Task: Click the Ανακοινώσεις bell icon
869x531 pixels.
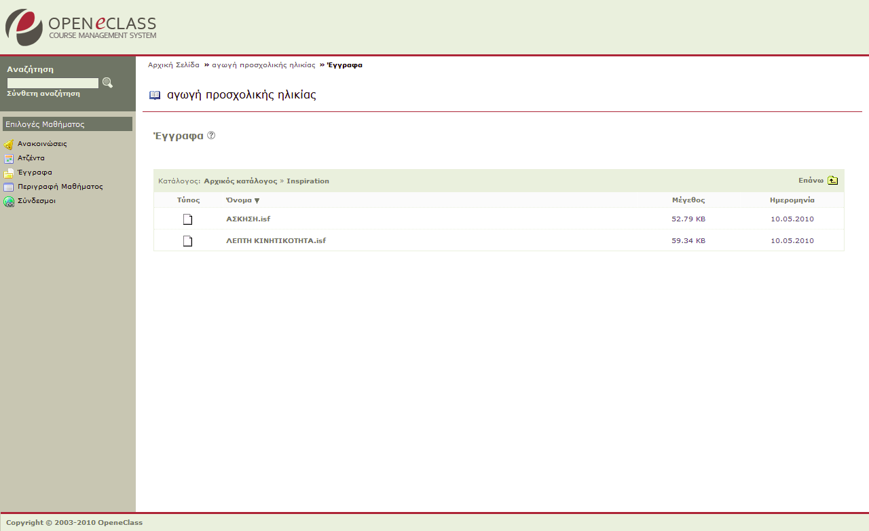Action: (x=9, y=144)
